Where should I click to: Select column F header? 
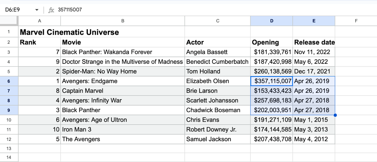pos(356,21)
